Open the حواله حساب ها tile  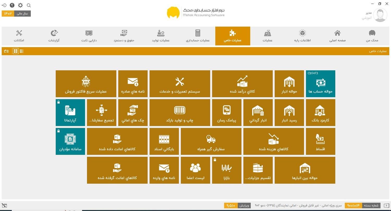pos(320,84)
